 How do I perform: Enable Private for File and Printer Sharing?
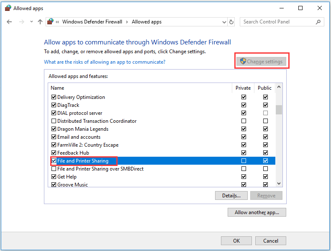click(244, 161)
